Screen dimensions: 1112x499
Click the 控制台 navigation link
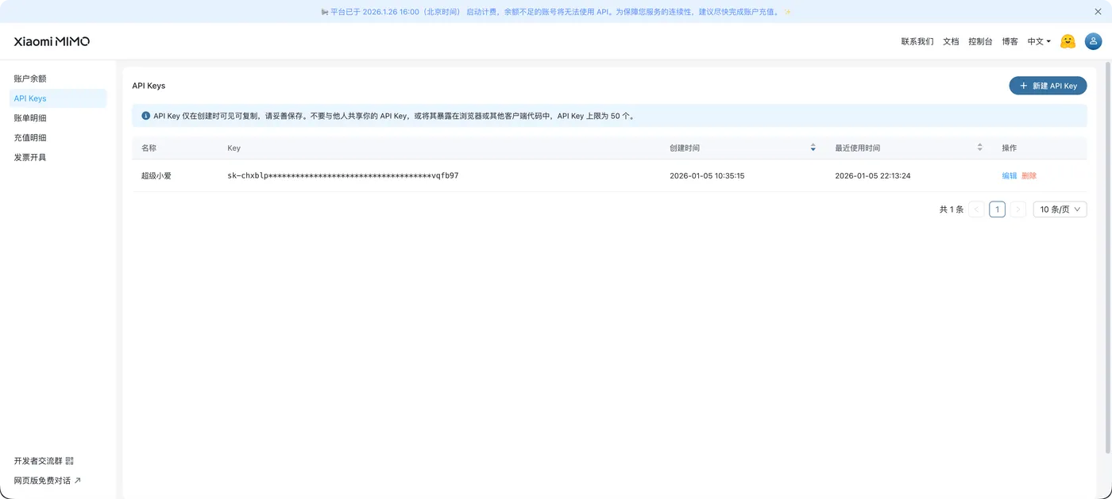click(979, 40)
